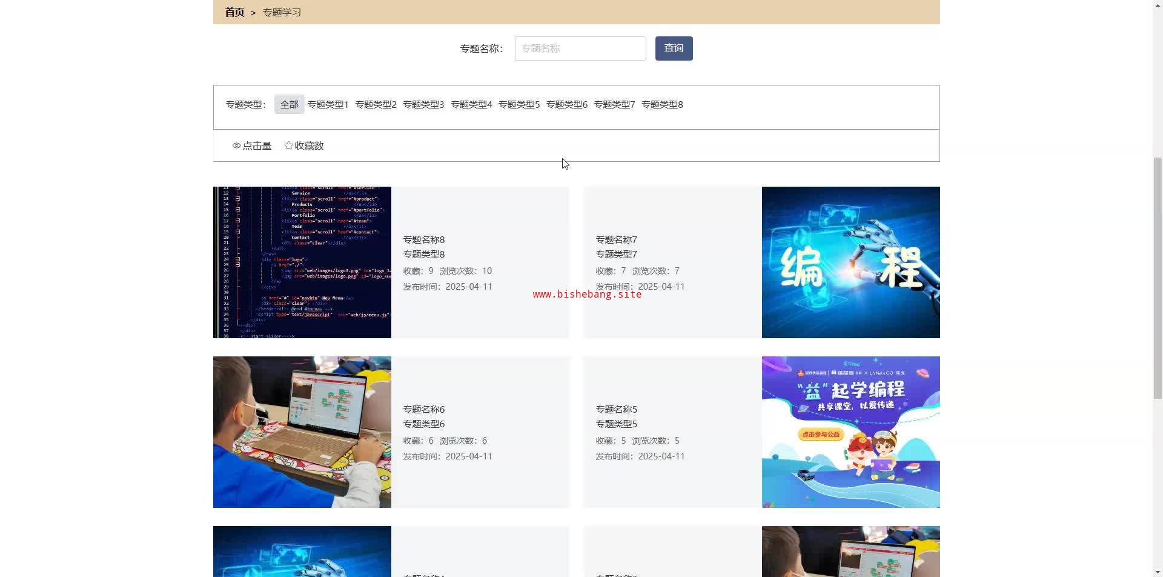
Task: Filter by 专题类型5
Action: [x=519, y=104]
